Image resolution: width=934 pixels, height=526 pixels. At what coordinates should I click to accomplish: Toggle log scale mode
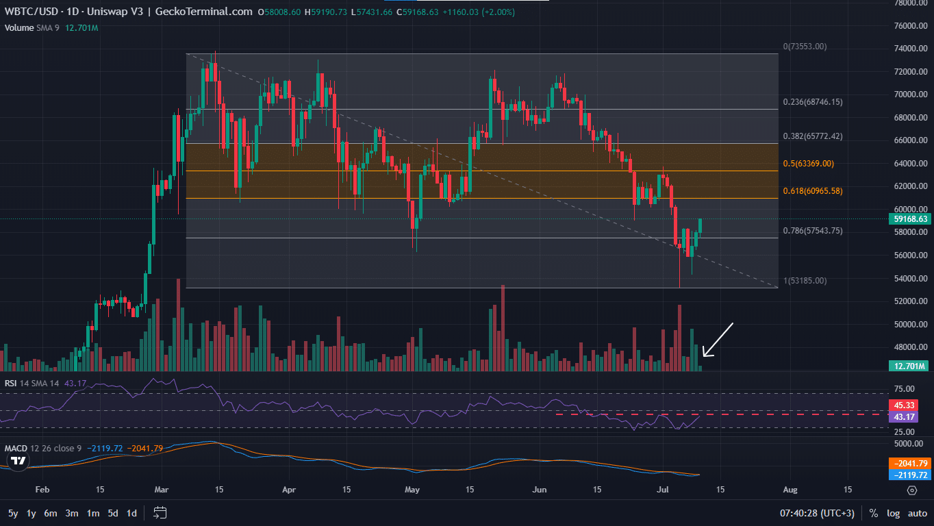(893, 513)
